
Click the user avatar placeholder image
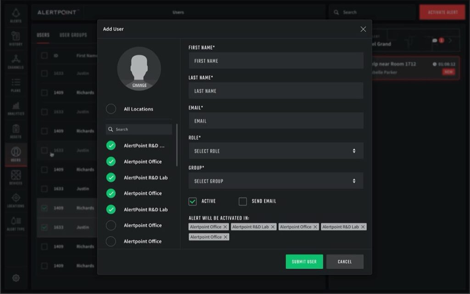pyautogui.click(x=139, y=68)
